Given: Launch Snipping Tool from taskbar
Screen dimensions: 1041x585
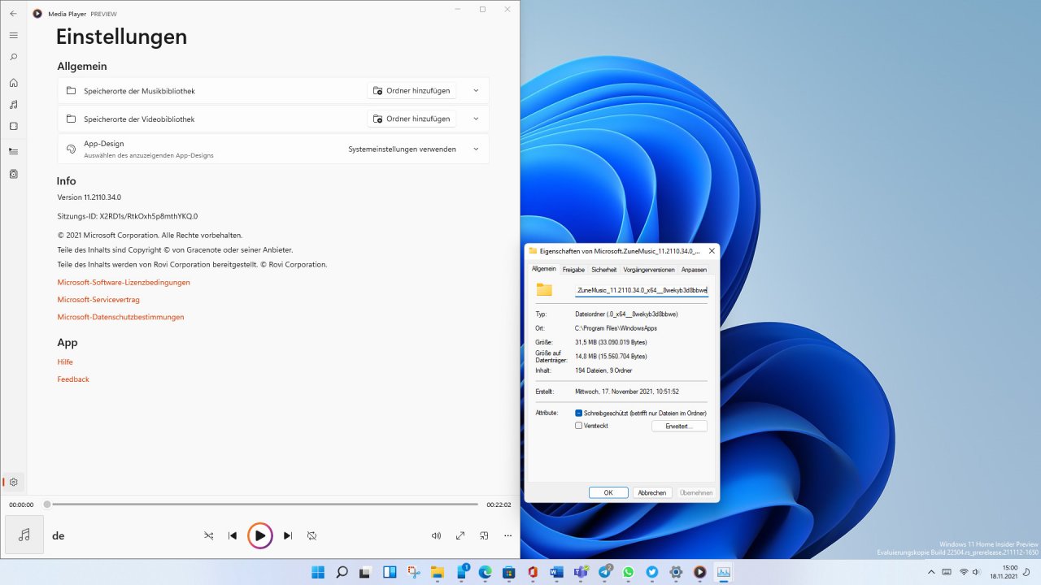Looking at the screenshot, I should 413,572.
